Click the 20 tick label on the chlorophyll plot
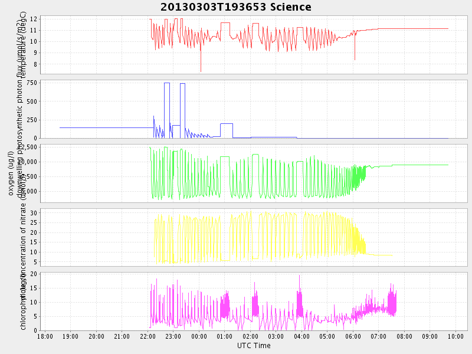Screen dimensions: 472x354 pyautogui.click(x=34, y=274)
